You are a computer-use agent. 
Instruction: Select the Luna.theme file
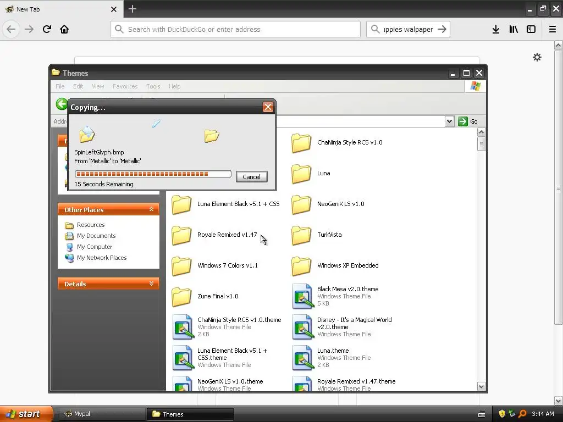point(332,357)
